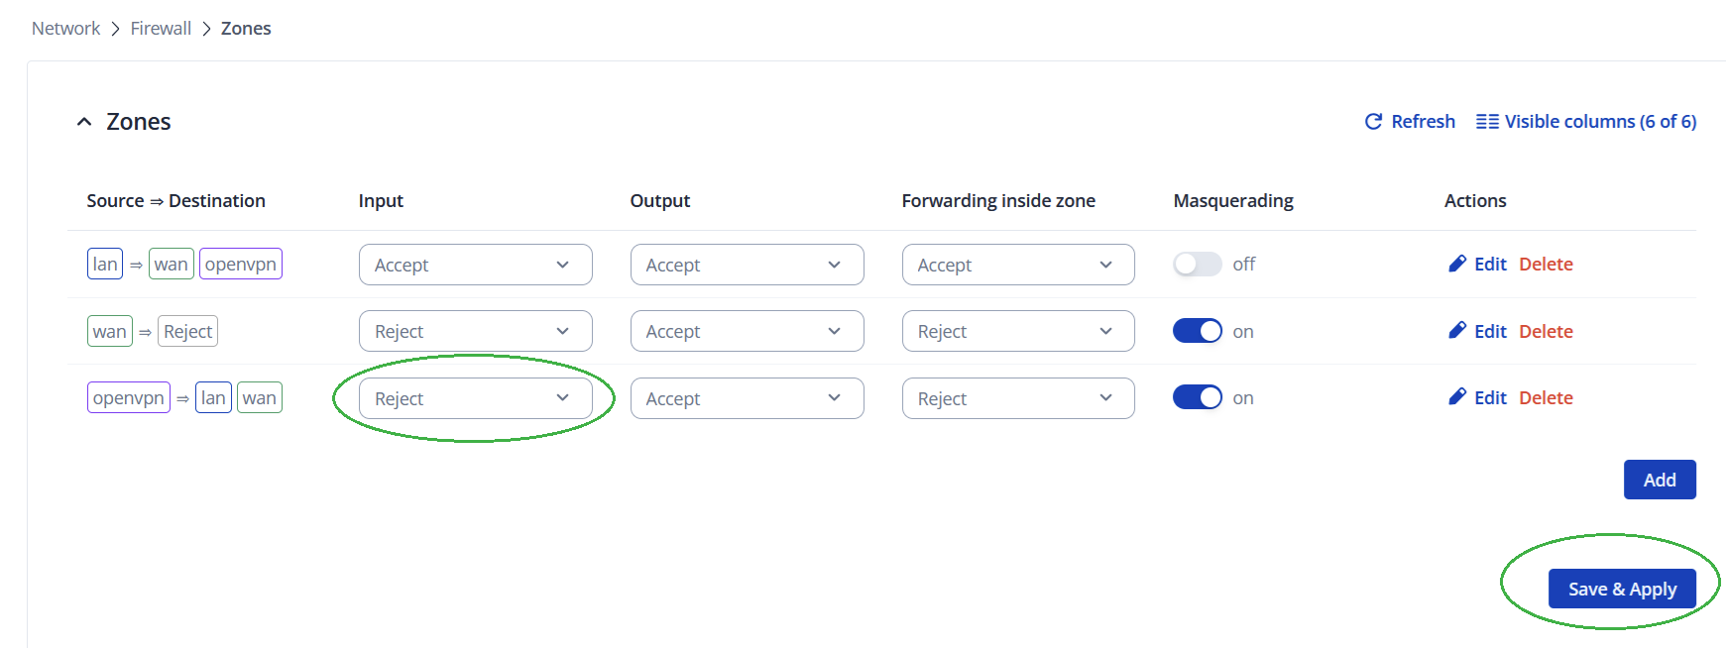Toggle masquerading on for lan zone
Screen dimensions: 1726x648
(1197, 265)
